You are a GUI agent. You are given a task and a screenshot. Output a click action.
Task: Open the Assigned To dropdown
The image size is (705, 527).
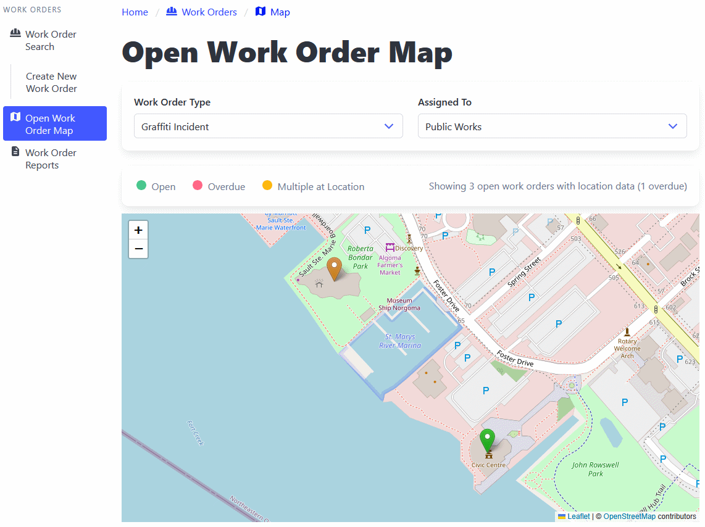(x=552, y=127)
